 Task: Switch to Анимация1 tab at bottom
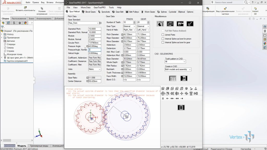coord(58,146)
